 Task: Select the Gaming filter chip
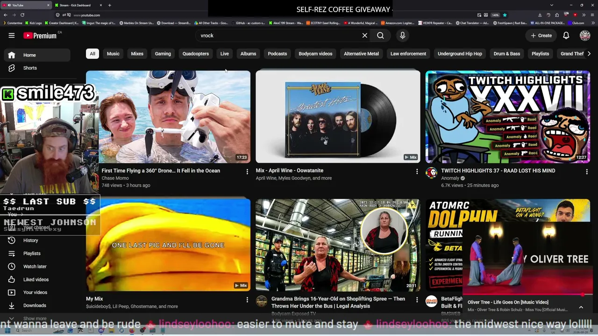click(x=163, y=54)
